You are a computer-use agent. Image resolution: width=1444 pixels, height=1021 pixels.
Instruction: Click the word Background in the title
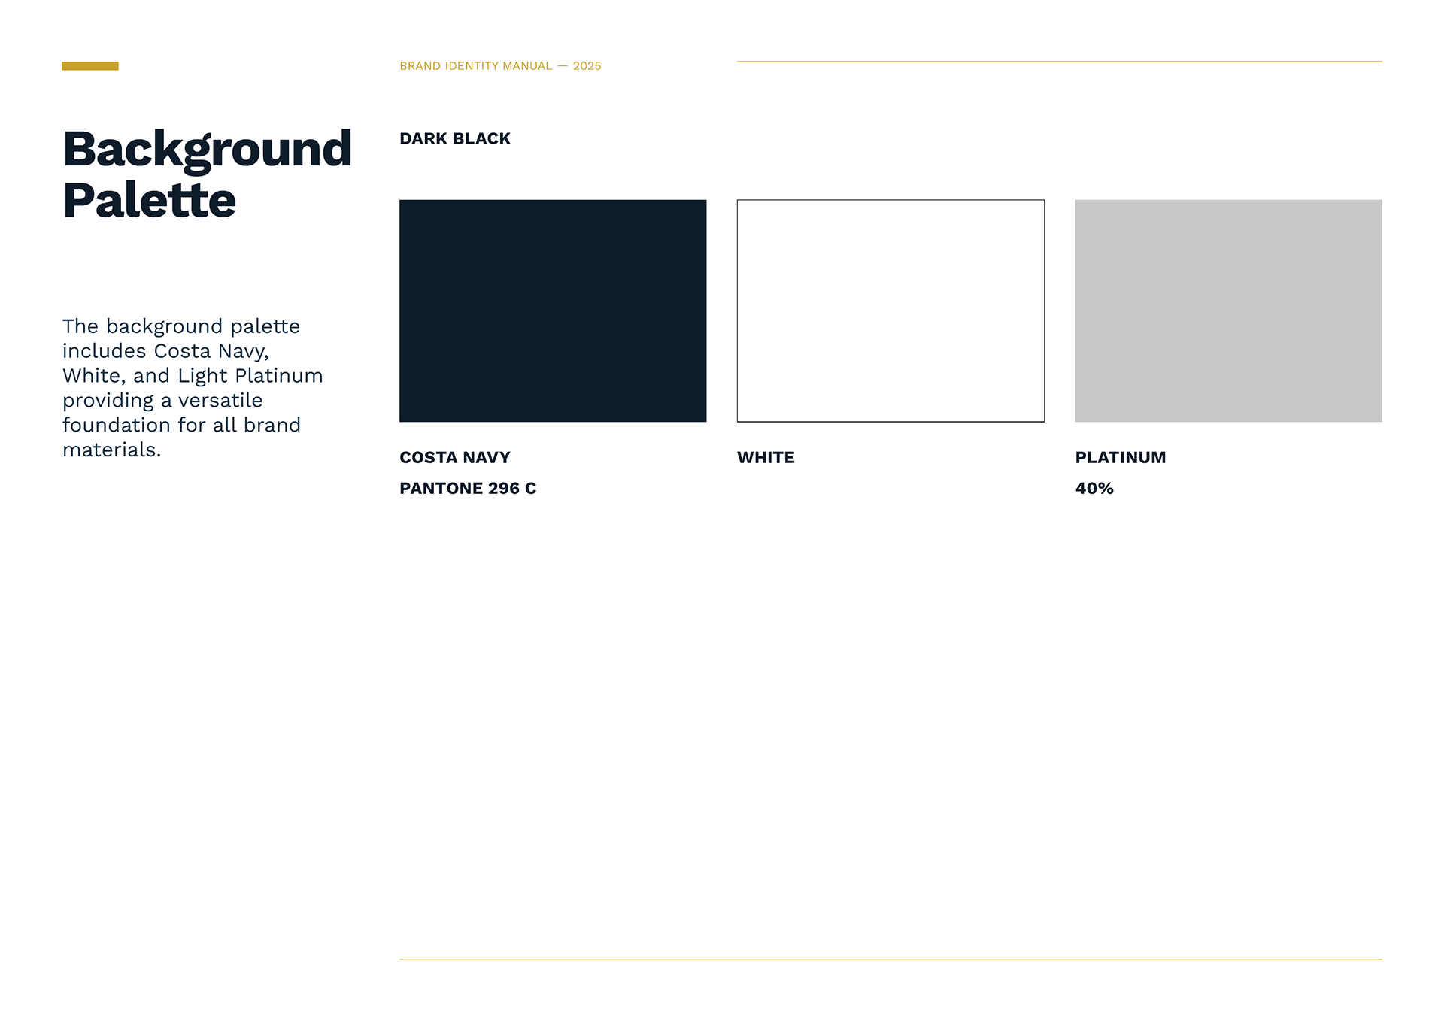[207, 150]
